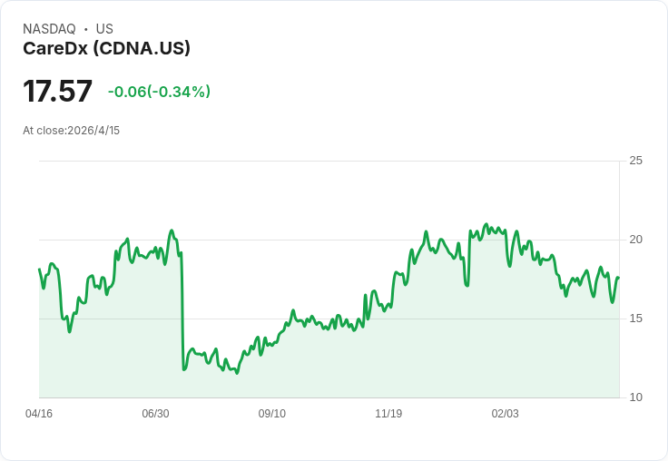
Task: Click the NASDAQ exchange label
Action: [x=49, y=29]
